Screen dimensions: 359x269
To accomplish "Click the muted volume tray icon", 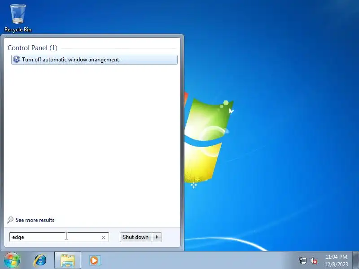I will point(313,260).
